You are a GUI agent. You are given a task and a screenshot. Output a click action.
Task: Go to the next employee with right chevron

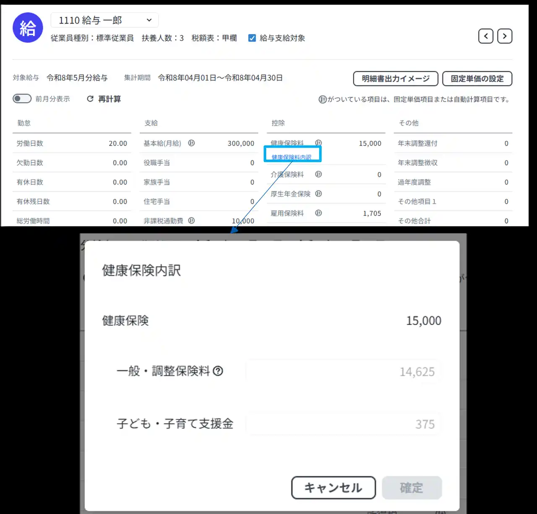pyautogui.click(x=505, y=36)
